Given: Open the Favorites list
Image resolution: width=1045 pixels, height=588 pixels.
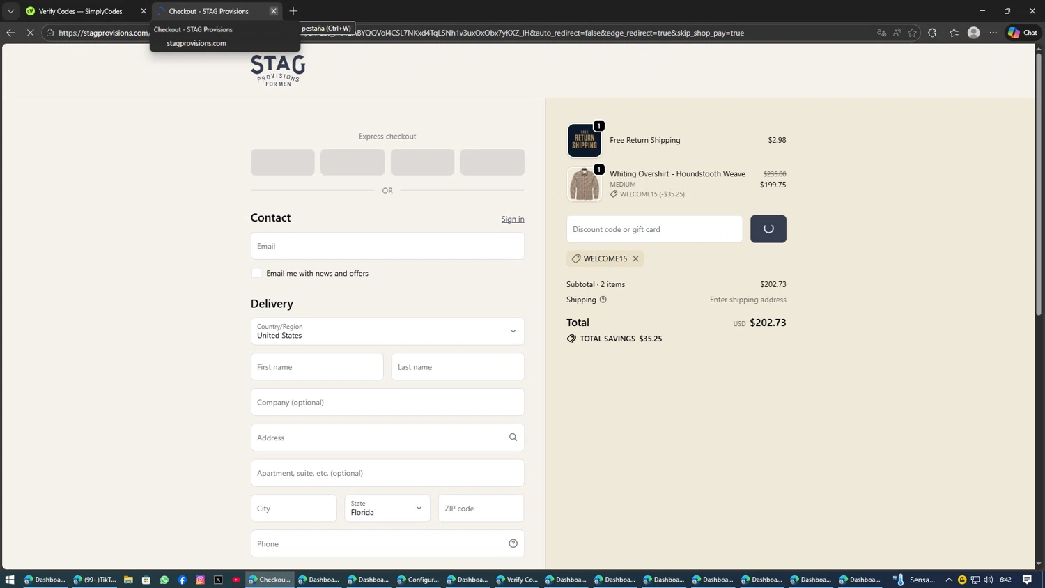Looking at the screenshot, I should [954, 33].
